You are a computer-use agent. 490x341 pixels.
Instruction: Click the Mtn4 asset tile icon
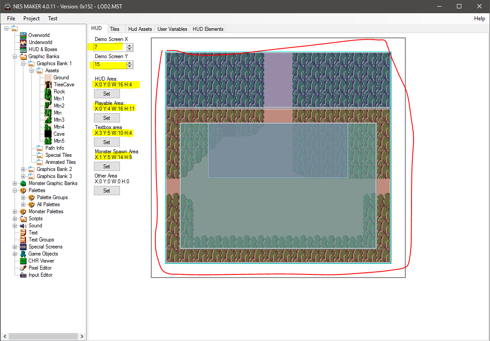[x=48, y=127]
